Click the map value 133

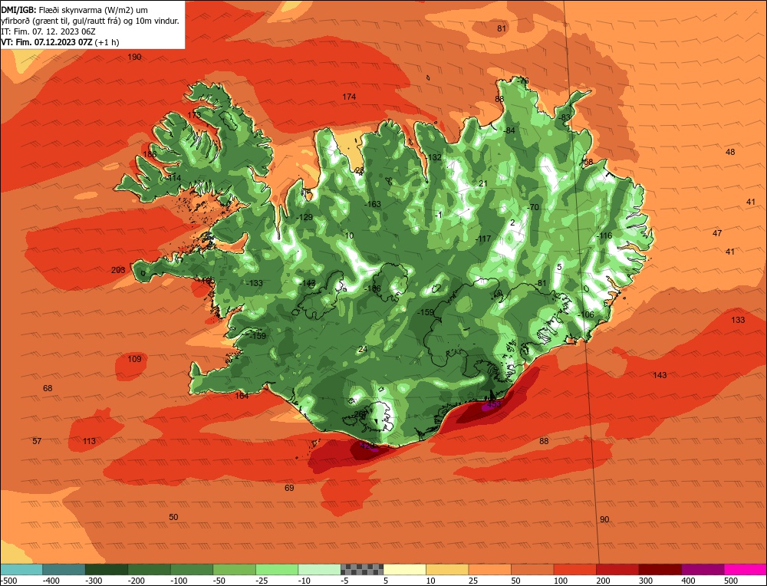coord(738,320)
